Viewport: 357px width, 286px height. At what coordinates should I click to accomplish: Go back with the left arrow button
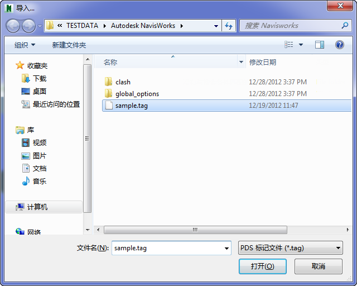click(x=13, y=26)
